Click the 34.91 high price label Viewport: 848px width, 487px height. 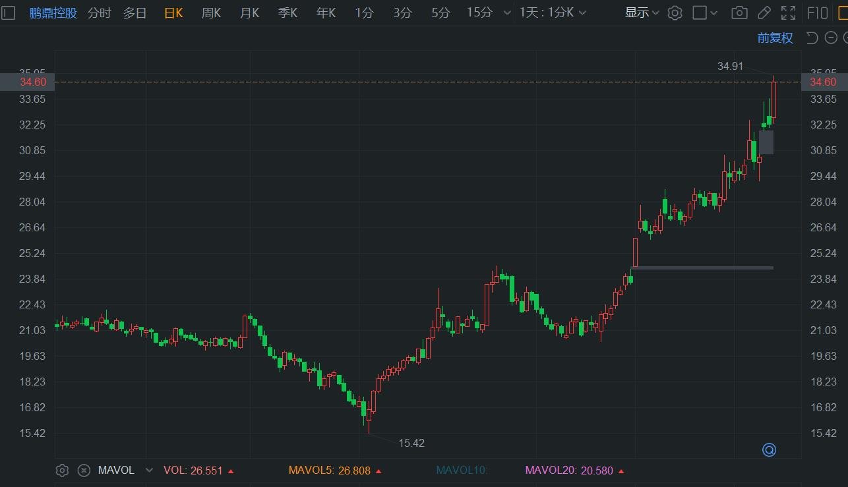(x=730, y=66)
